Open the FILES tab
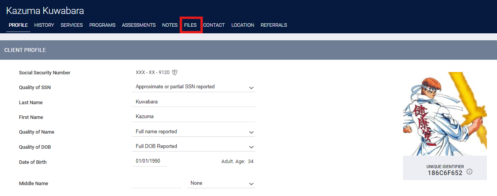Viewport: 497px width, 196px height. point(191,25)
